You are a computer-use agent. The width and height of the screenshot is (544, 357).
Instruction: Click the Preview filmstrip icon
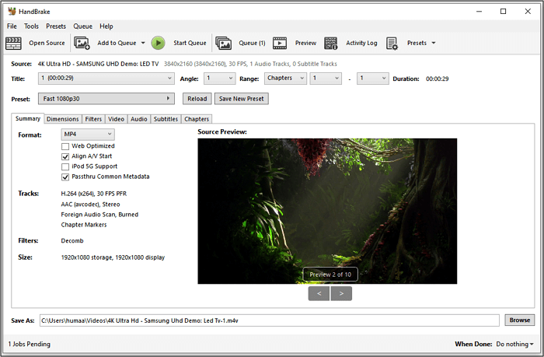(280, 43)
